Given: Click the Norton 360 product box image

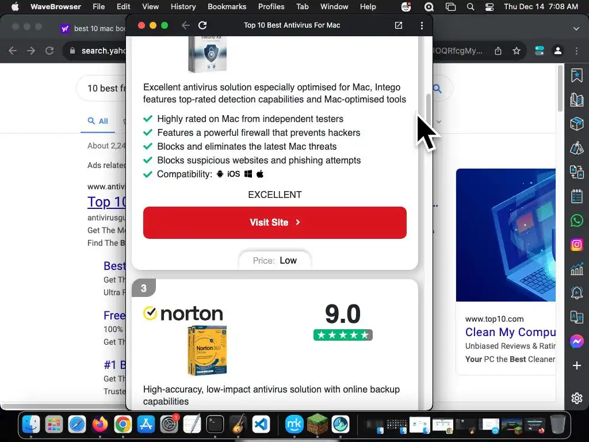Looking at the screenshot, I should (207, 350).
